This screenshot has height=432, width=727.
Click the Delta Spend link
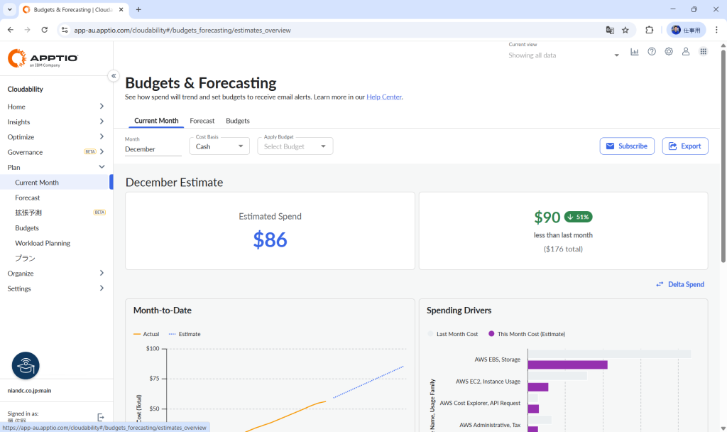680,284
